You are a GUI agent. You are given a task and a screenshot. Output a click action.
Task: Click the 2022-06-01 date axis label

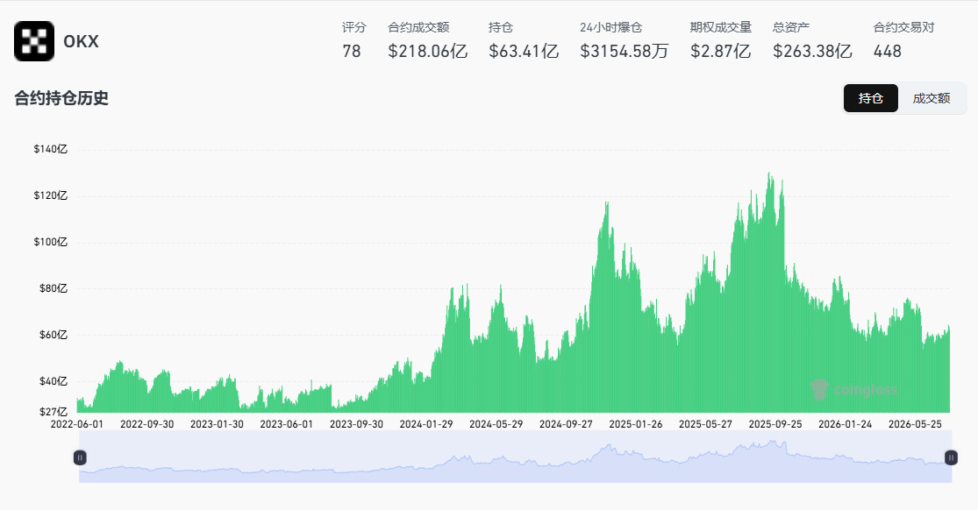77,424
